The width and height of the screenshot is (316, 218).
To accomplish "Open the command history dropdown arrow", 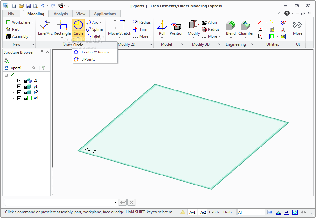I will (115, 202).
